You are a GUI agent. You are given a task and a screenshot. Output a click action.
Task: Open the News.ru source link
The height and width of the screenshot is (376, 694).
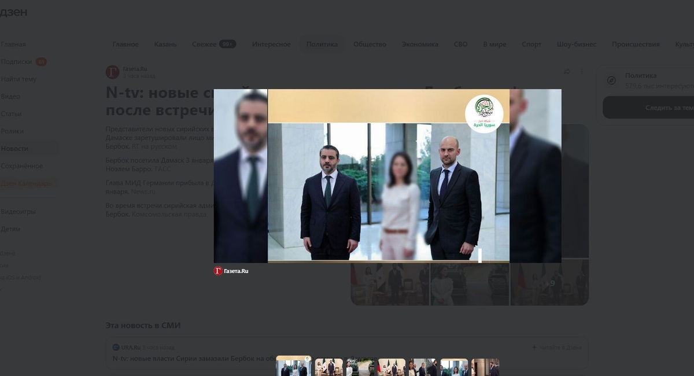point(143,191)
